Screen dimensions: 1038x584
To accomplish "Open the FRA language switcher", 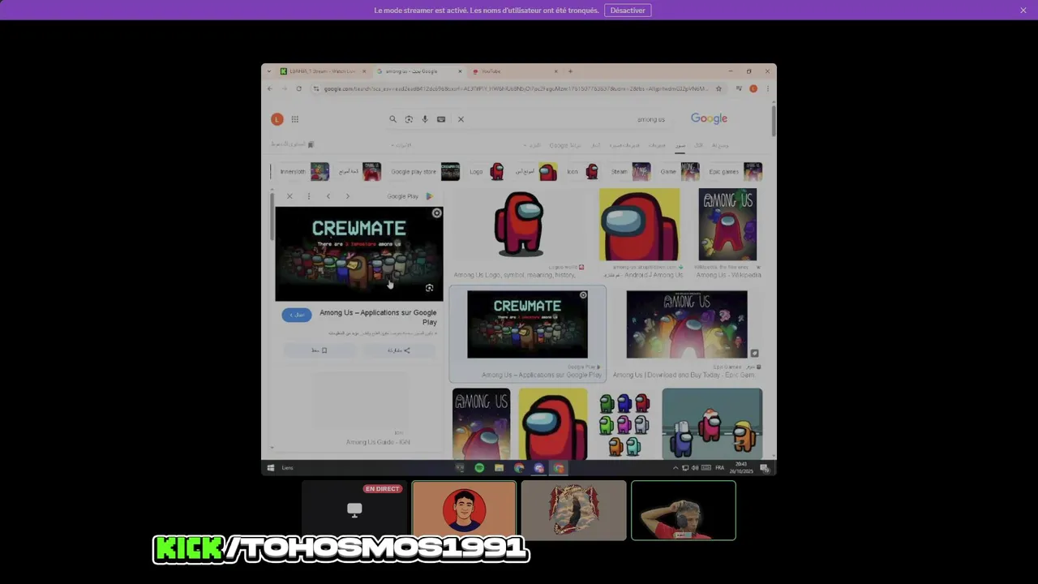I will pyautogui.click(x=719, y=468).
